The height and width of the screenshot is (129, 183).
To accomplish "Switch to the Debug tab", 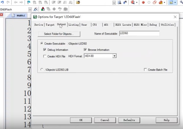I will pyautogui.click(x=153, y=25).
